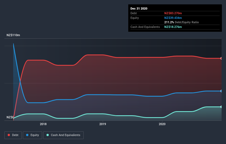This screenshot has width=226, height=144.
Task: Toggle the Equity series legend button
Action: tap(32, 135)
